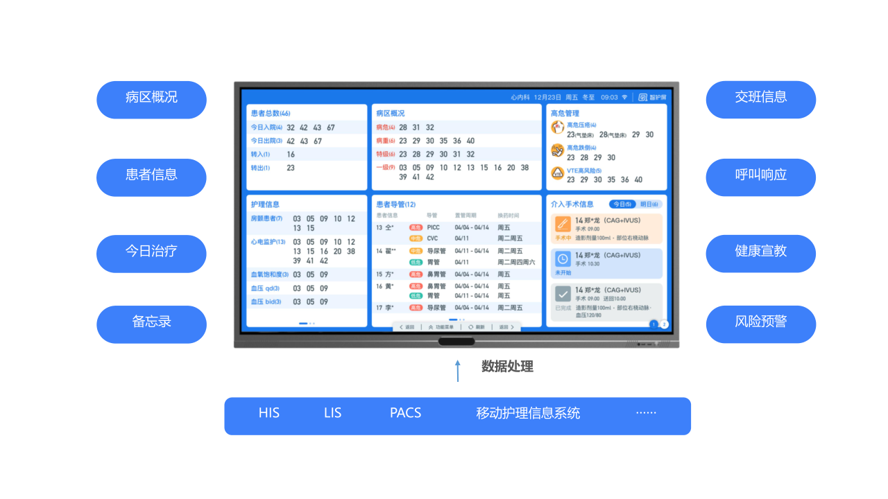Toggle the 中危 badge on the CVC row

point(415,238)
